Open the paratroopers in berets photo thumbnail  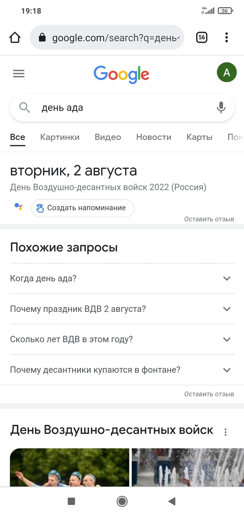[x=69, y=467]
